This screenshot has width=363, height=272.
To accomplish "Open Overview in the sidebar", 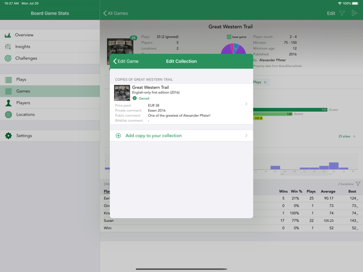I will click(50, 35).
